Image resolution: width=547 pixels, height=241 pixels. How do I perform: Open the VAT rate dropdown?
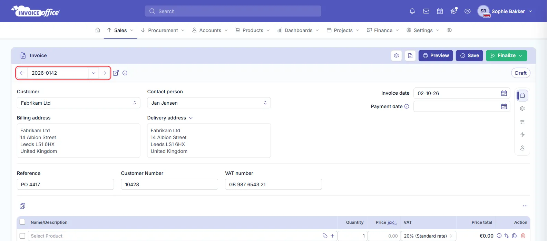click(428, 236)
